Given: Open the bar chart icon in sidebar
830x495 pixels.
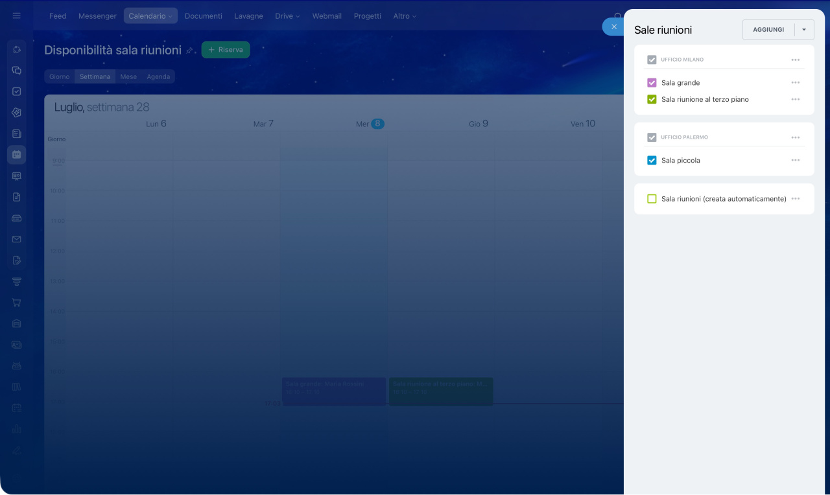Looking at the screenshot, I should click(x=17, y=429).
